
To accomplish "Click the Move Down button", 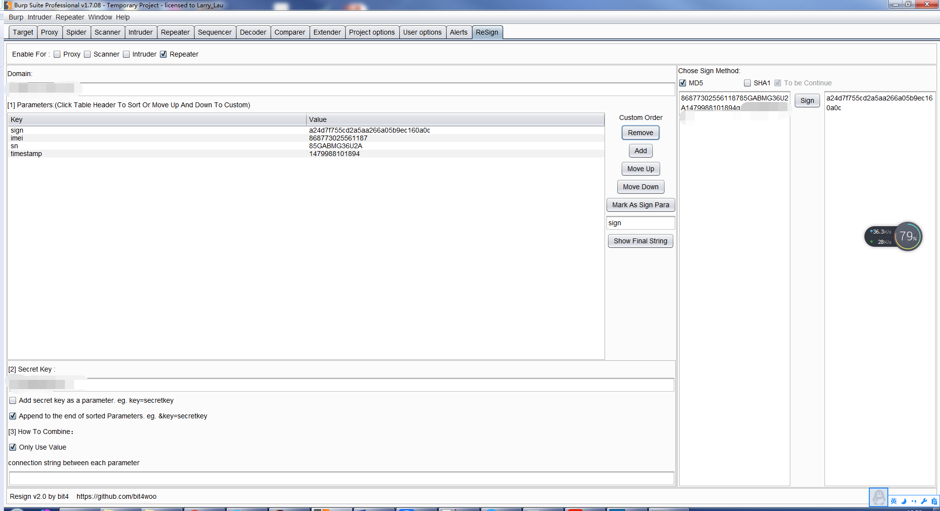I will [x=640, y=187].
